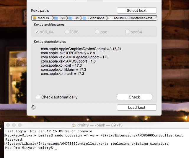The height and width of the screenshot is (158, 189).
Task: Click com.apple.kext.AMDSupport = 1.6 dependency
Action: [x=68, y=61]
